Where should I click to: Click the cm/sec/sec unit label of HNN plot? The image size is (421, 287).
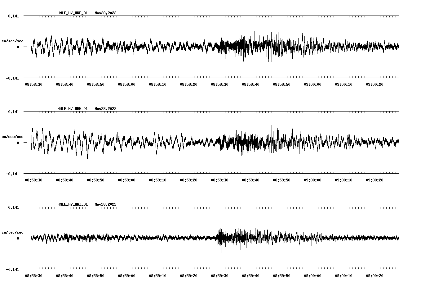click(12, 137)
